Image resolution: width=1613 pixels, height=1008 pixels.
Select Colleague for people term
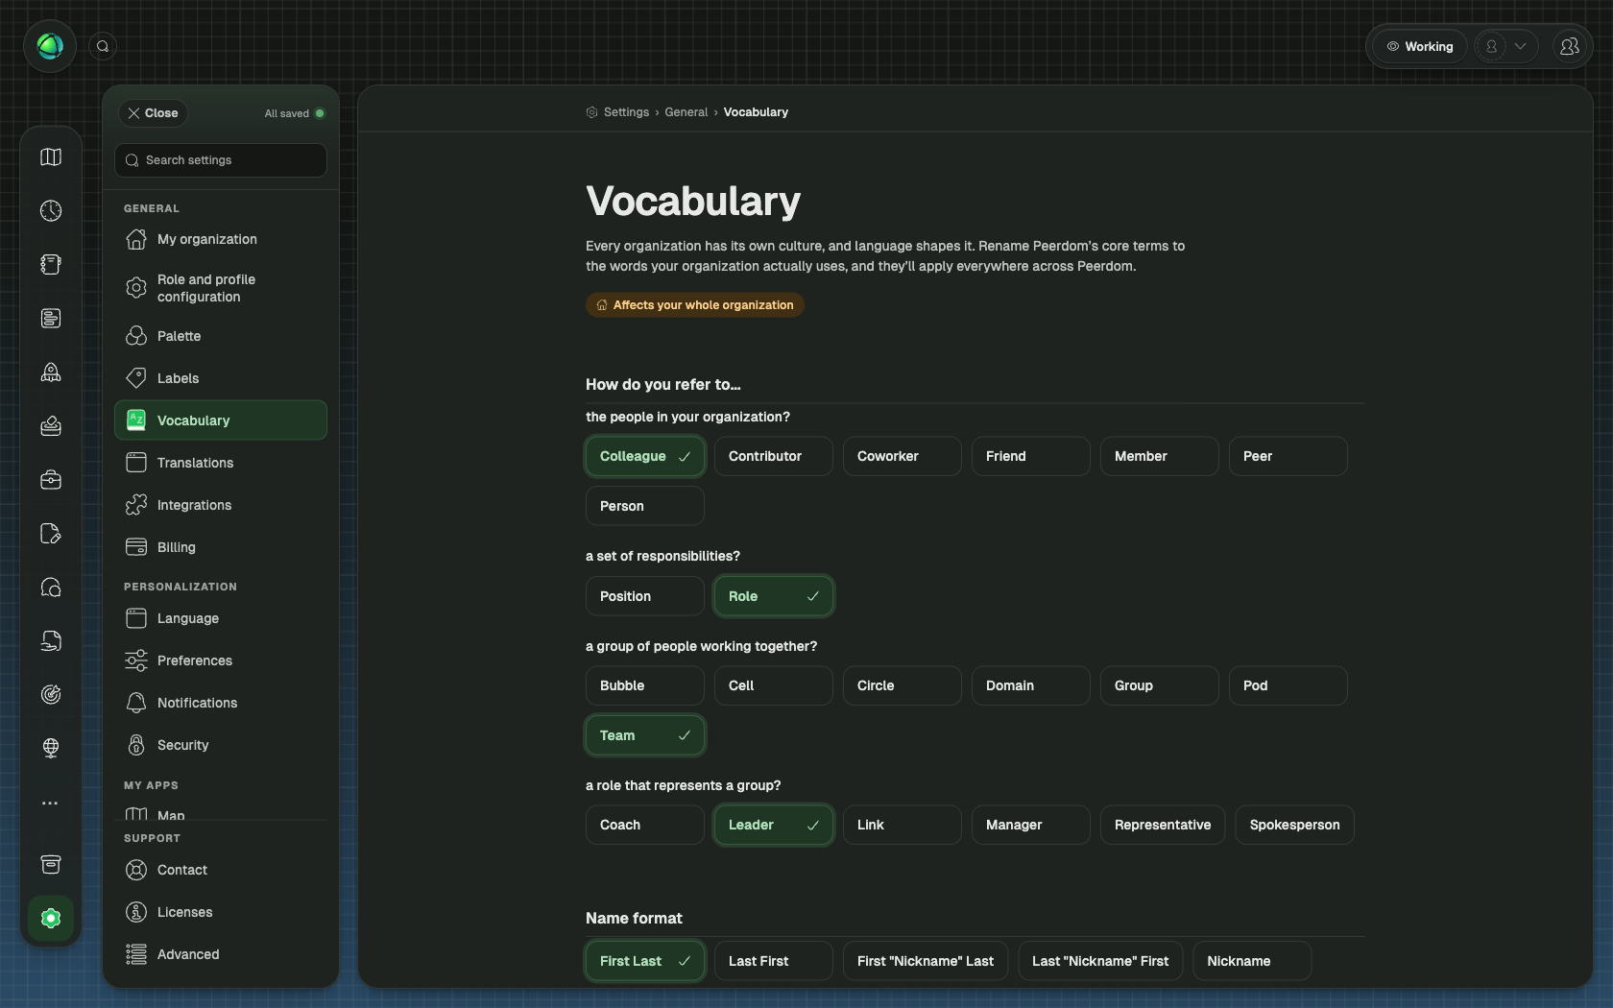pos(645,456)
